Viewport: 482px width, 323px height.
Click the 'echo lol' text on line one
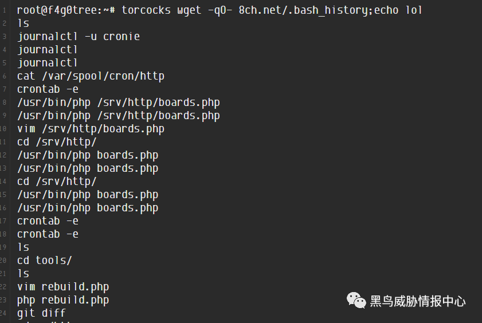[x=398, y=10]
